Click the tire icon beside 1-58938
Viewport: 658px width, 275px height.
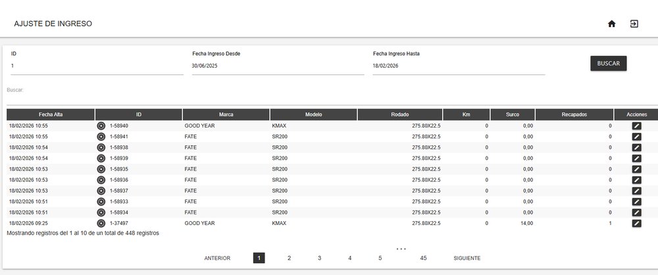pos(101,147)
